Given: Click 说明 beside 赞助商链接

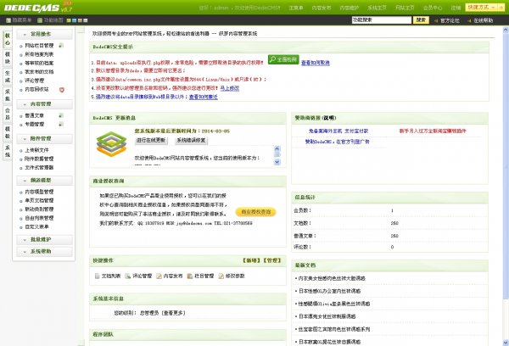Looking at the screenshot, I should point(329,118).
